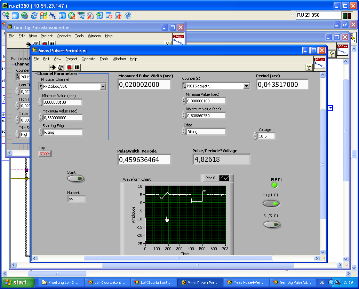Screen dimensions: 359x289
Task: Click the Pause button in Meas Pulse+Periode toolbar
Action: pos(77,67)
